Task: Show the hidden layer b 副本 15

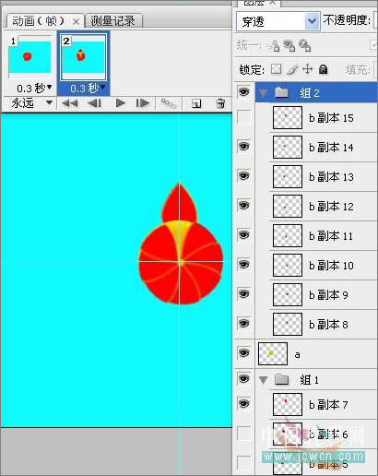Action: [244, 117]
